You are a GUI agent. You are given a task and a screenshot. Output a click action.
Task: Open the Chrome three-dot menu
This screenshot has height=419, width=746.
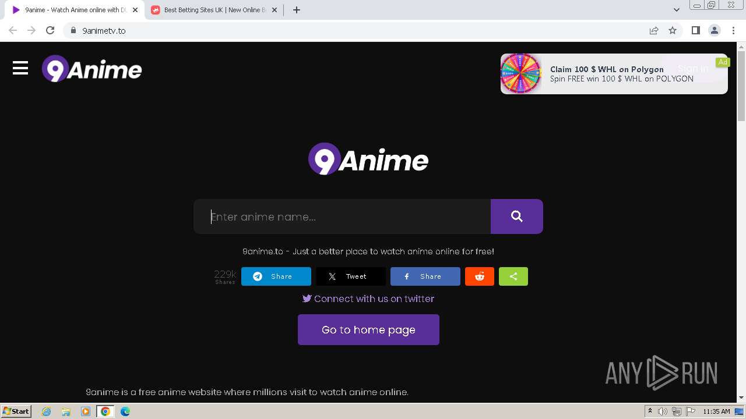tap(733, 30)
